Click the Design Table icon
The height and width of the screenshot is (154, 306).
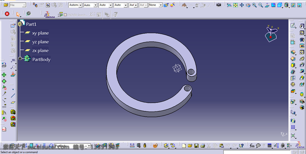pyautogui.click(x=270, y=145)
